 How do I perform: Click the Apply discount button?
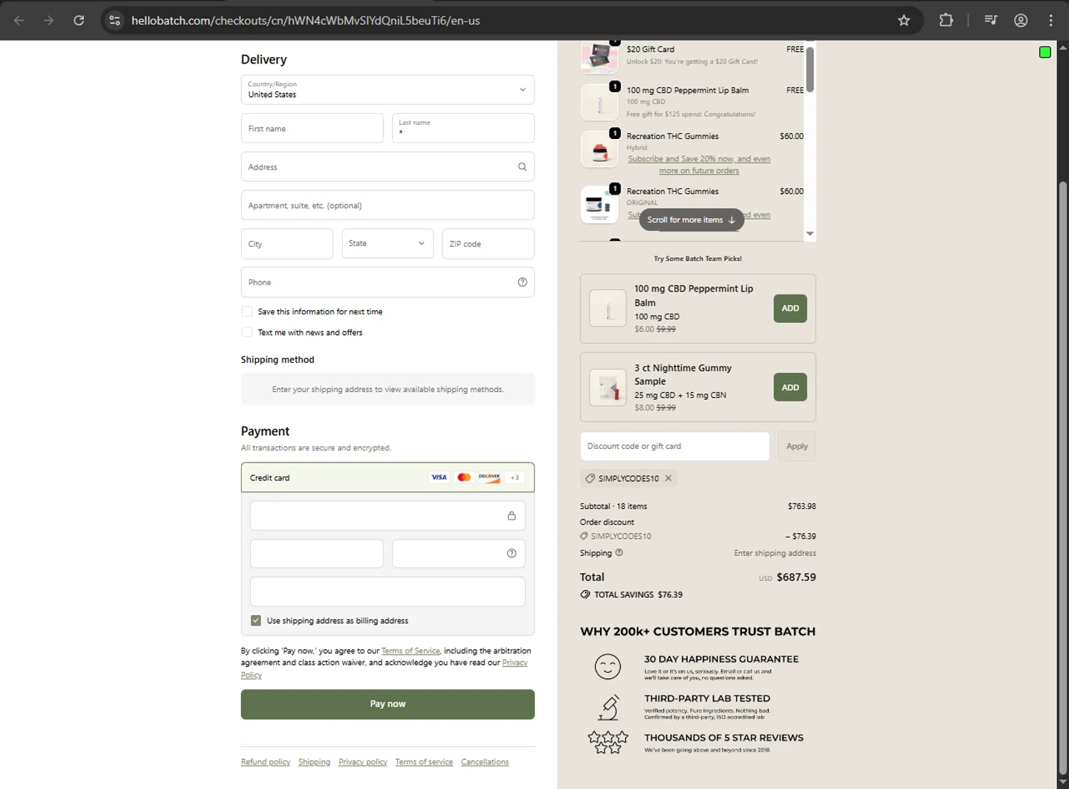pos(797,446)
